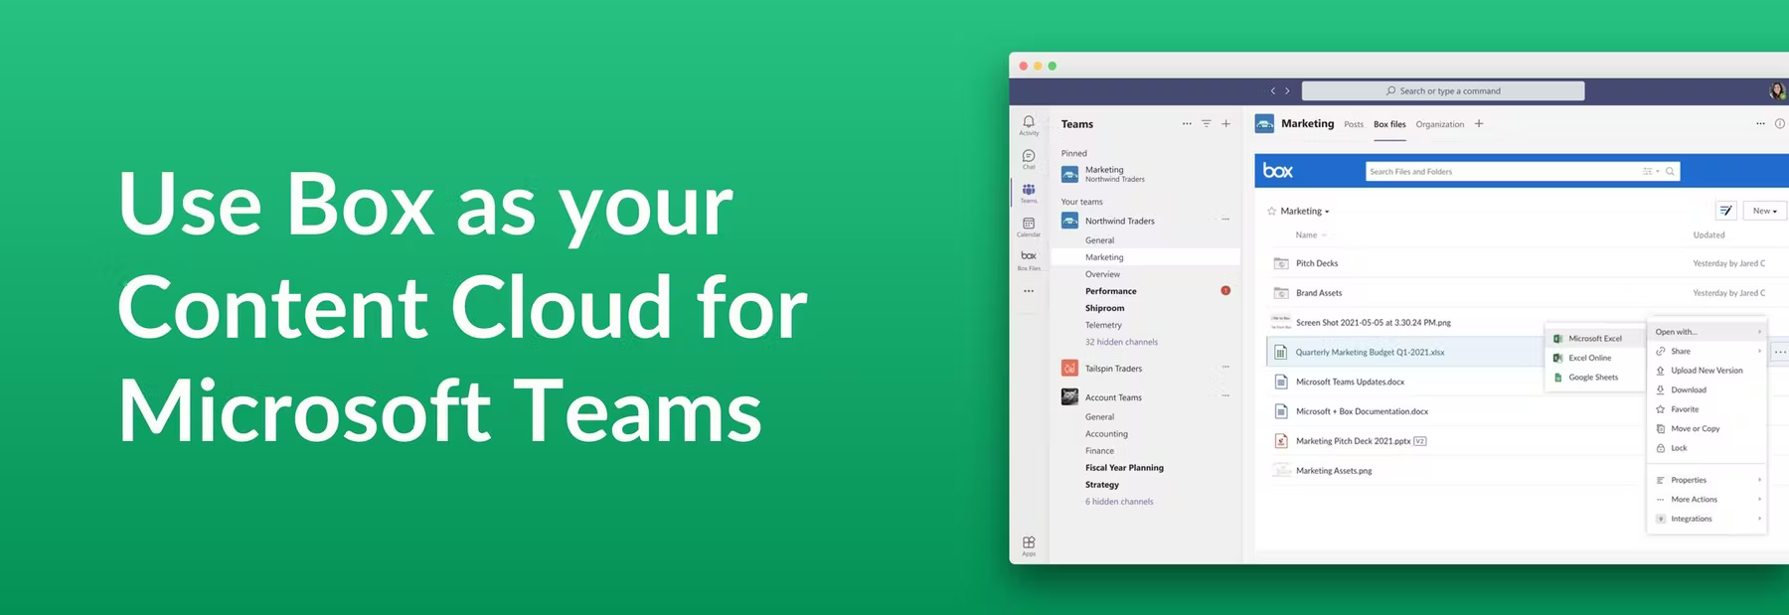Image resolution: width=1789 pixels, height=615 pixels.
Task: Open Microsoft Teams Updates.docx file
Action: pyautogui.click(x=1350, y=382)
